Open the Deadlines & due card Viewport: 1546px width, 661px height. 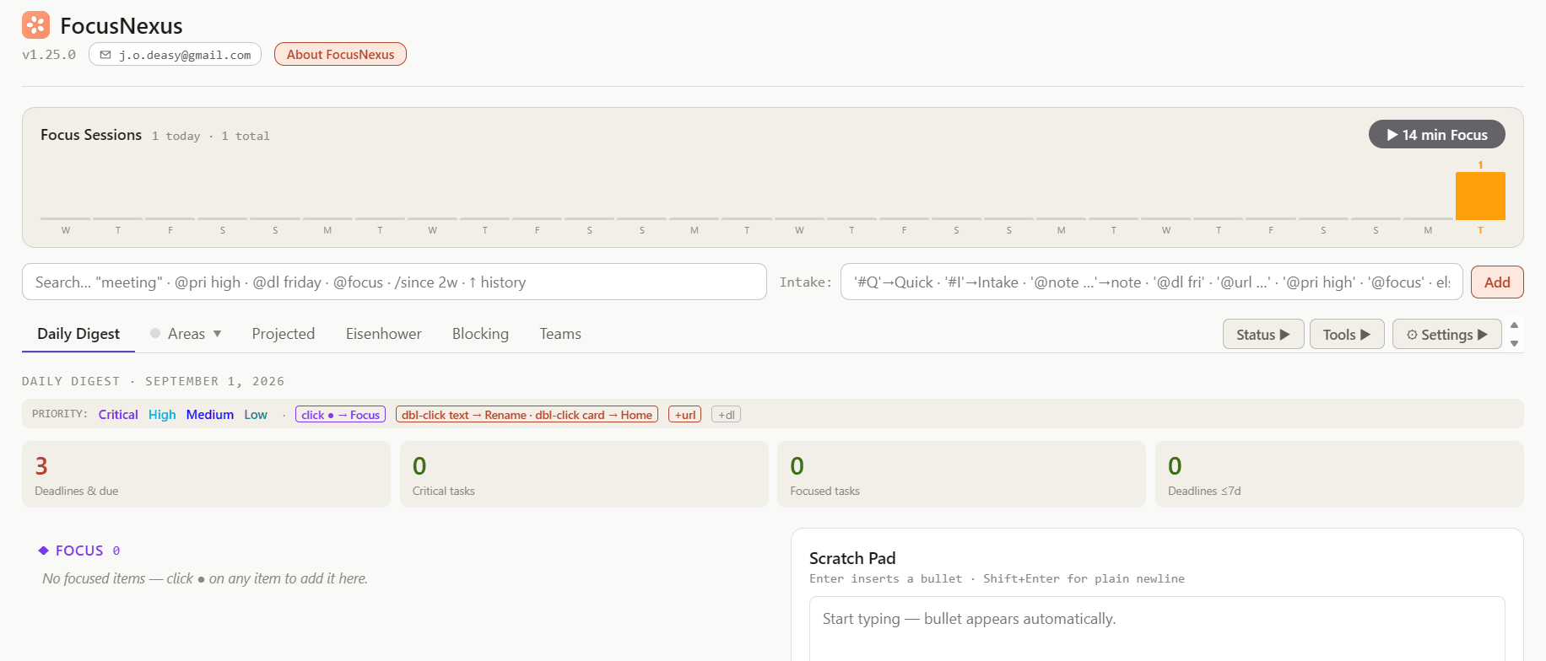[x=206, y=475]
